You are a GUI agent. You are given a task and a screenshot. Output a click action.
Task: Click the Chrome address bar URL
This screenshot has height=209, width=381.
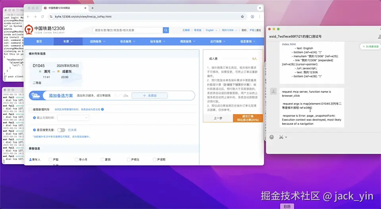83,17
